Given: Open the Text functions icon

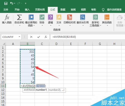Looking at the screenshot, I should pyautogui.click(x=59, y=17).
